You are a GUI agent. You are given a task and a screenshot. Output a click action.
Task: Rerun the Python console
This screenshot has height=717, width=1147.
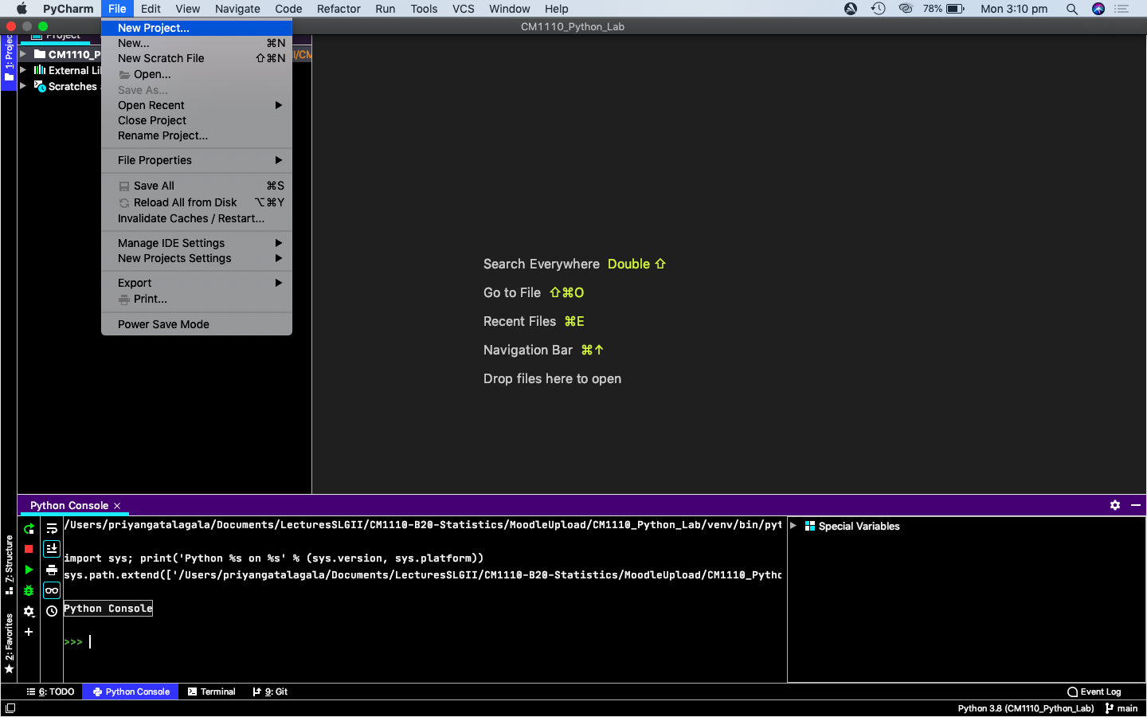pyautogui.click(x=29, y=528)
